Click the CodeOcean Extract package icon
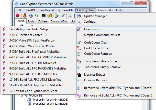 click(79, 48)
